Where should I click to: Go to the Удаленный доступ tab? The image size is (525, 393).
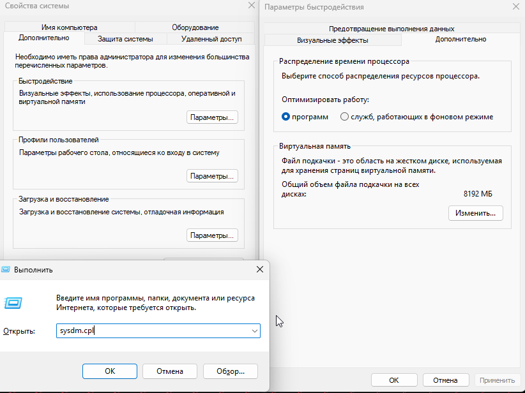pos(211,39)
